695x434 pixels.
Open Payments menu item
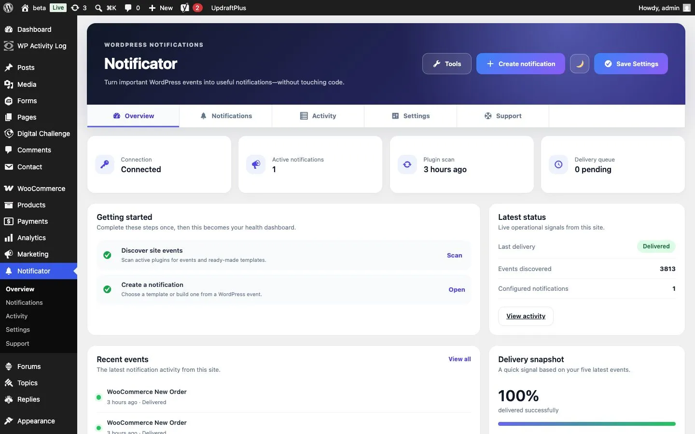39,221
